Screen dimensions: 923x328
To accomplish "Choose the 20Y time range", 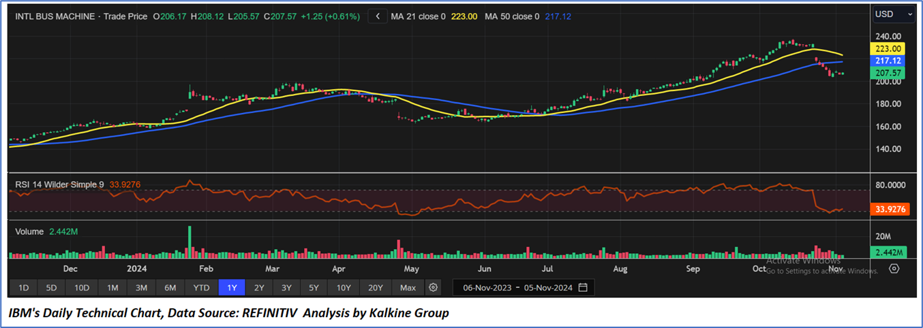I will coord(376,288).
